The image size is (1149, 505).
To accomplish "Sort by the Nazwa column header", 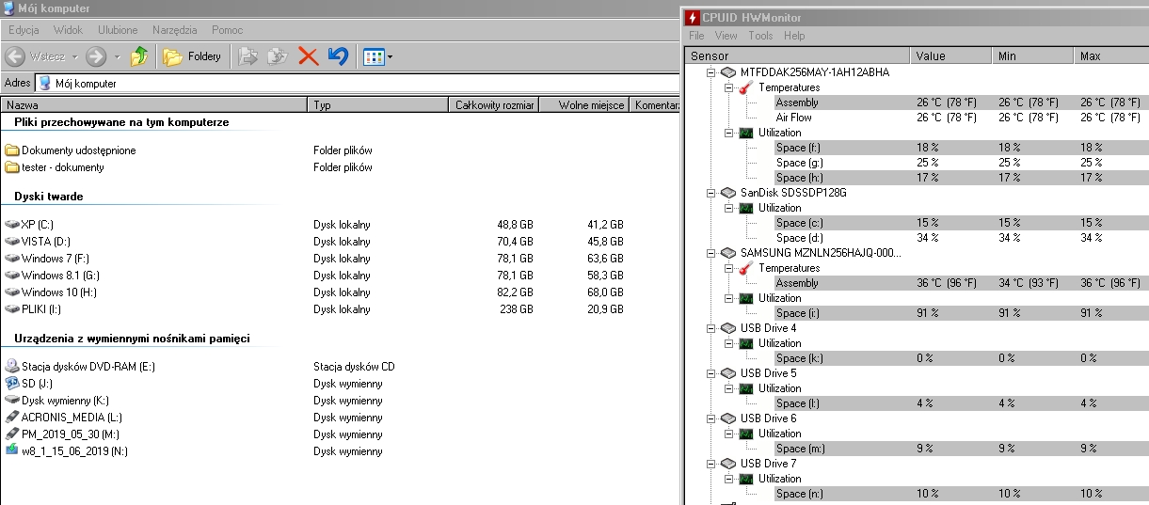I will (154, 105).
